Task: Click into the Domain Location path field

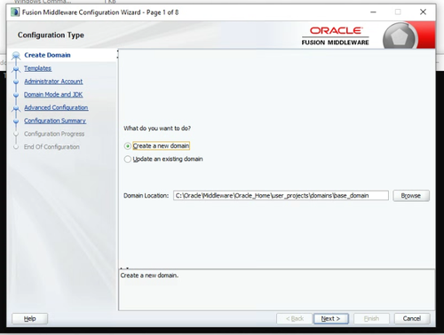Action: click(281, 196)
